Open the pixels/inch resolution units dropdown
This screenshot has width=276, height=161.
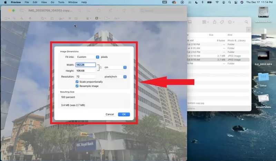tap(116, 77)
